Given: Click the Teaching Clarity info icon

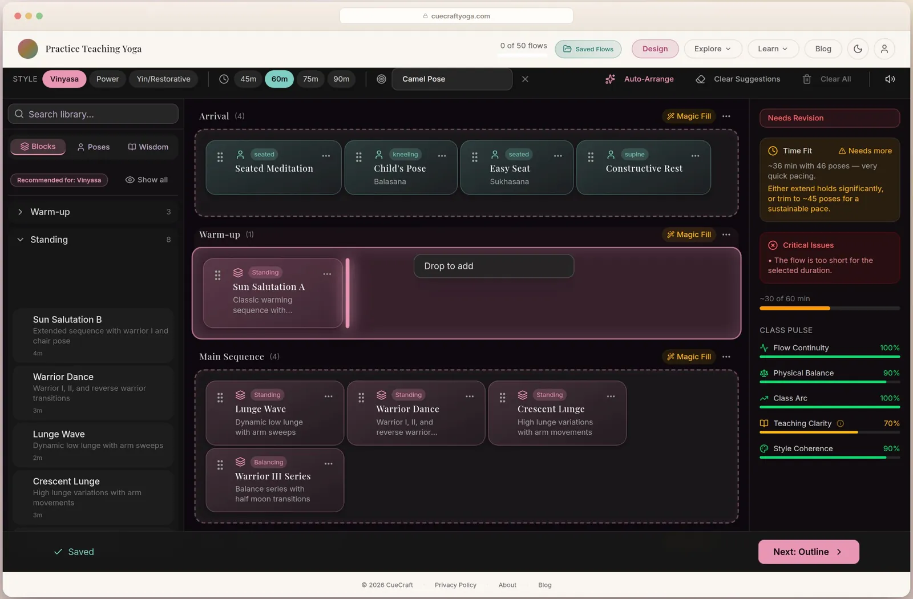Looking at the screenshot, I should [x=840, y=423].
